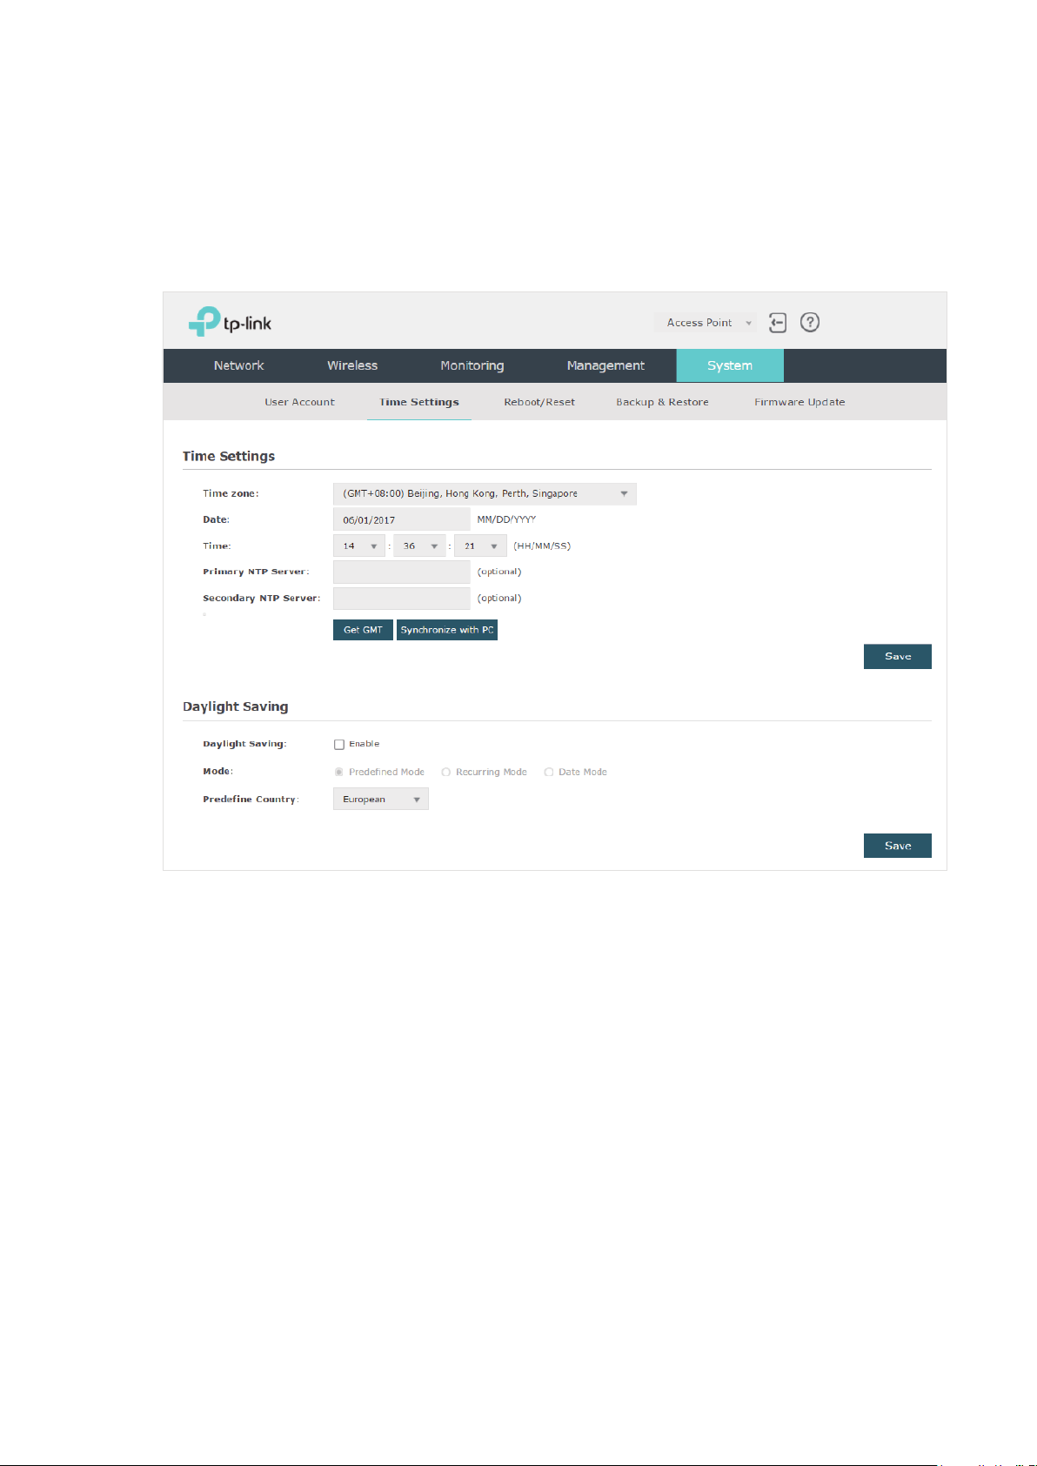Image resolution: width=1037 pixels, height=1466 pixels.
Task: Open the help question mark icon
Action: click(810, 323)
